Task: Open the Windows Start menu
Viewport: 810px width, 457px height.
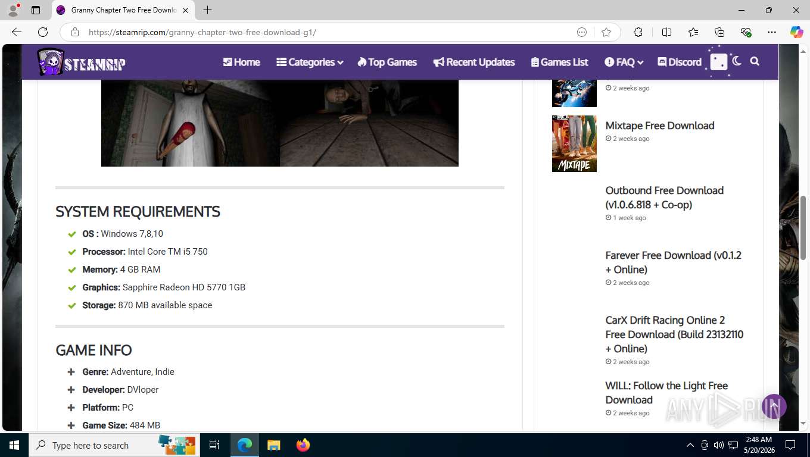Action: pos(14,445)
